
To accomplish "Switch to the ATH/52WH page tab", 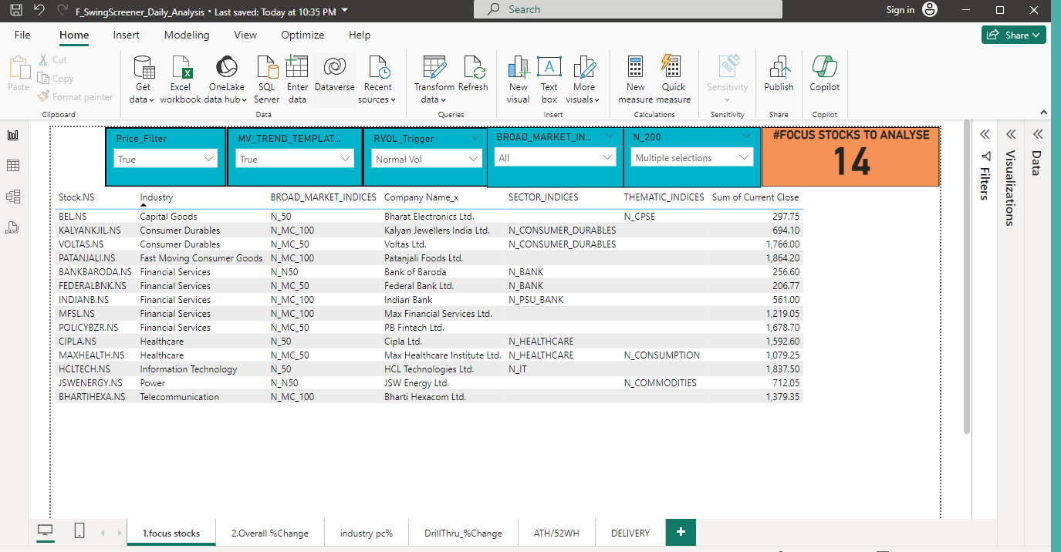I will [x=556, y=533].
